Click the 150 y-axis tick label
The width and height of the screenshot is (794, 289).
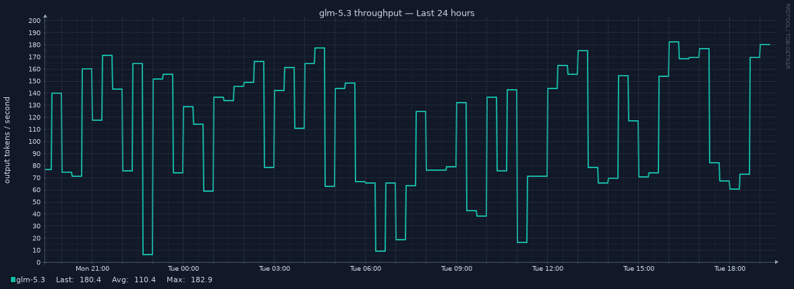pyautogui.click(x=34, y=81)
